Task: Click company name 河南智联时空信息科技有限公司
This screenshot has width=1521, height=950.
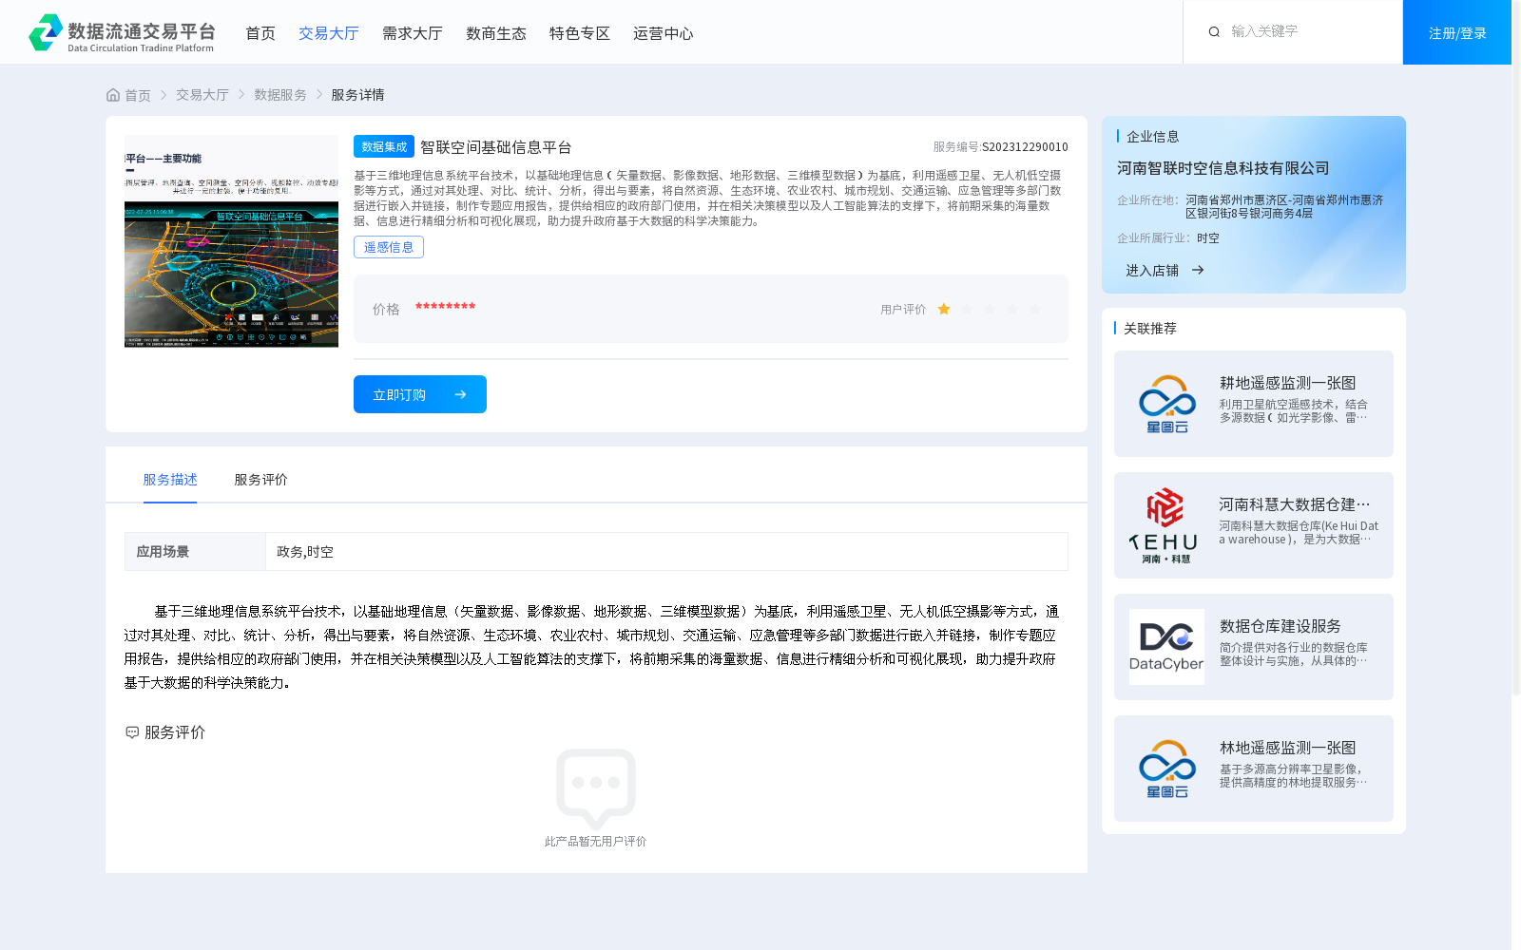Action: (x=1223, y=168)
